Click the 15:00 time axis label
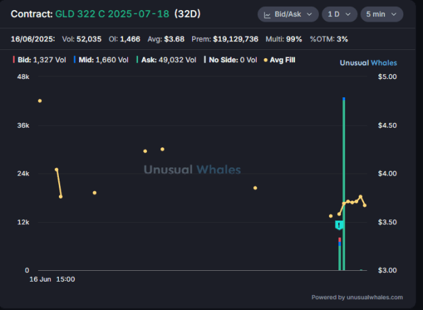The image size is (423, 310). click(66, 280)
